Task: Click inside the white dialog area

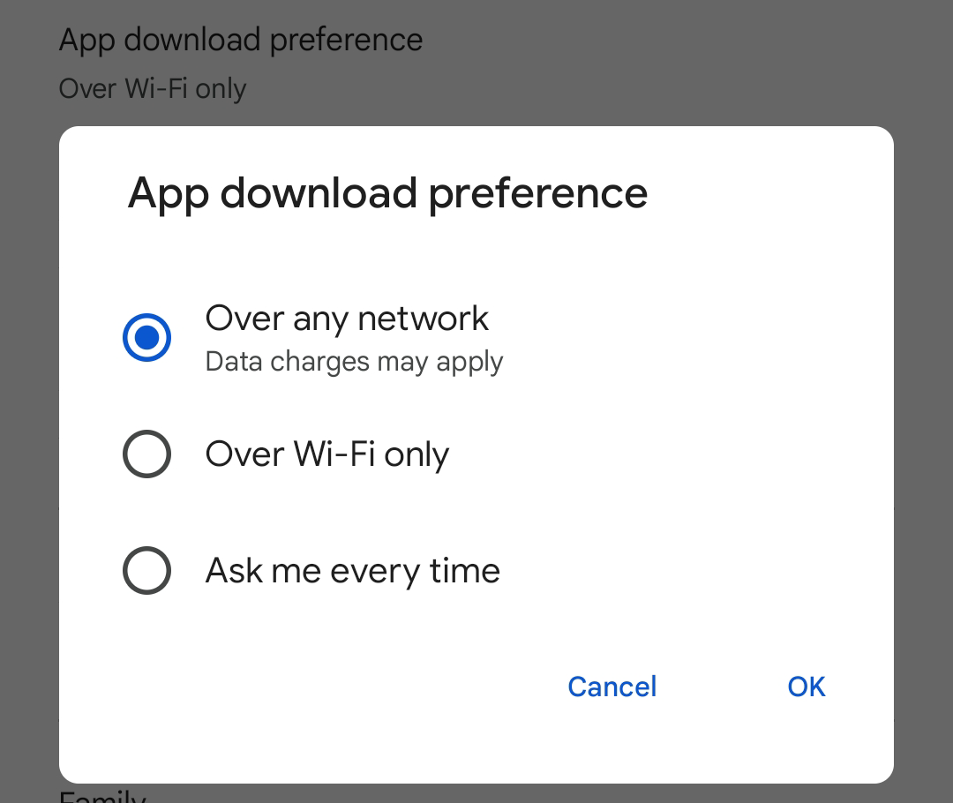Action: coord(476,635)
